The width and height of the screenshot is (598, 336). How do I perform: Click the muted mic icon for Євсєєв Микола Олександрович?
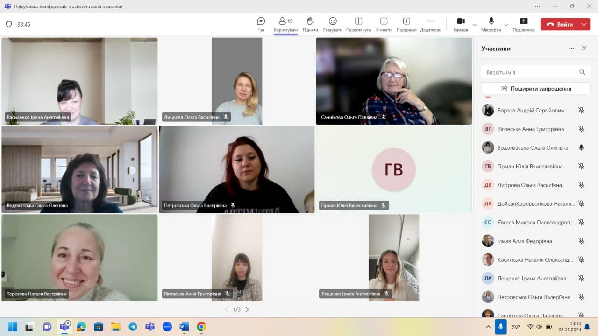(581, 223)
